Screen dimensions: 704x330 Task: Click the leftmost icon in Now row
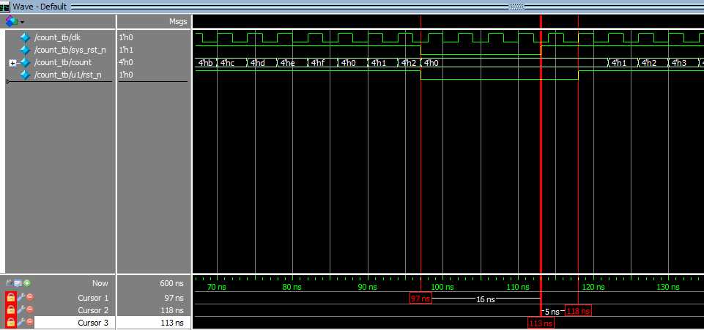pyautogui.click(x=10, y=283)
